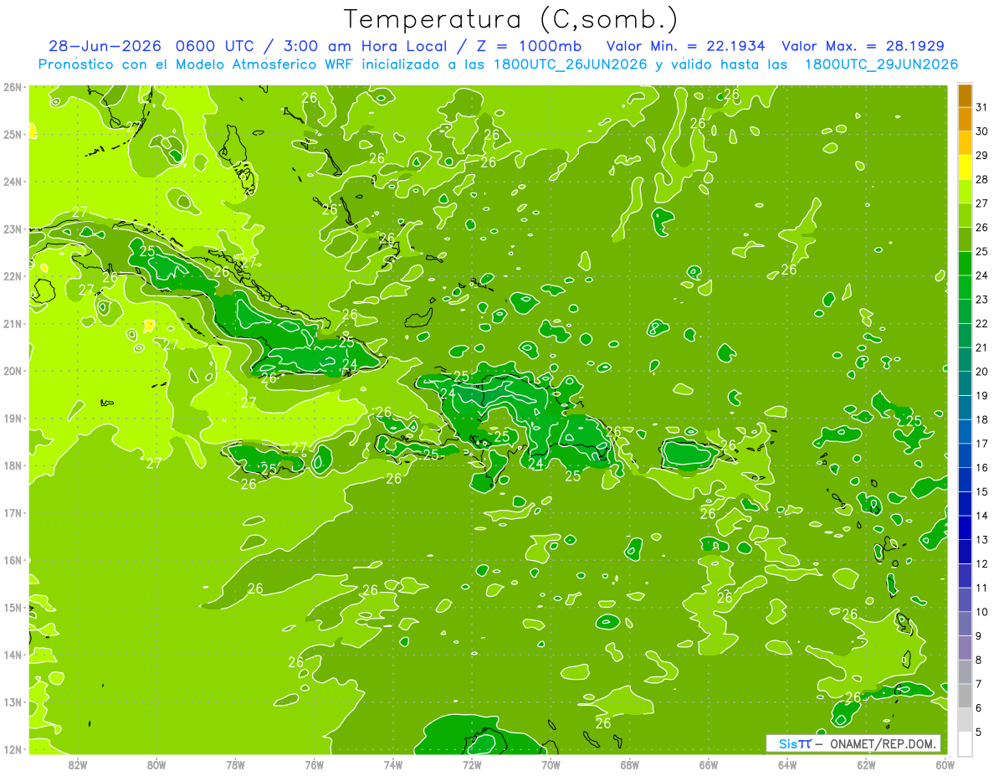The image size is (1004, 776).
Task: Pick the orange swatch between 30 and 31
Action: click(965, 120)
